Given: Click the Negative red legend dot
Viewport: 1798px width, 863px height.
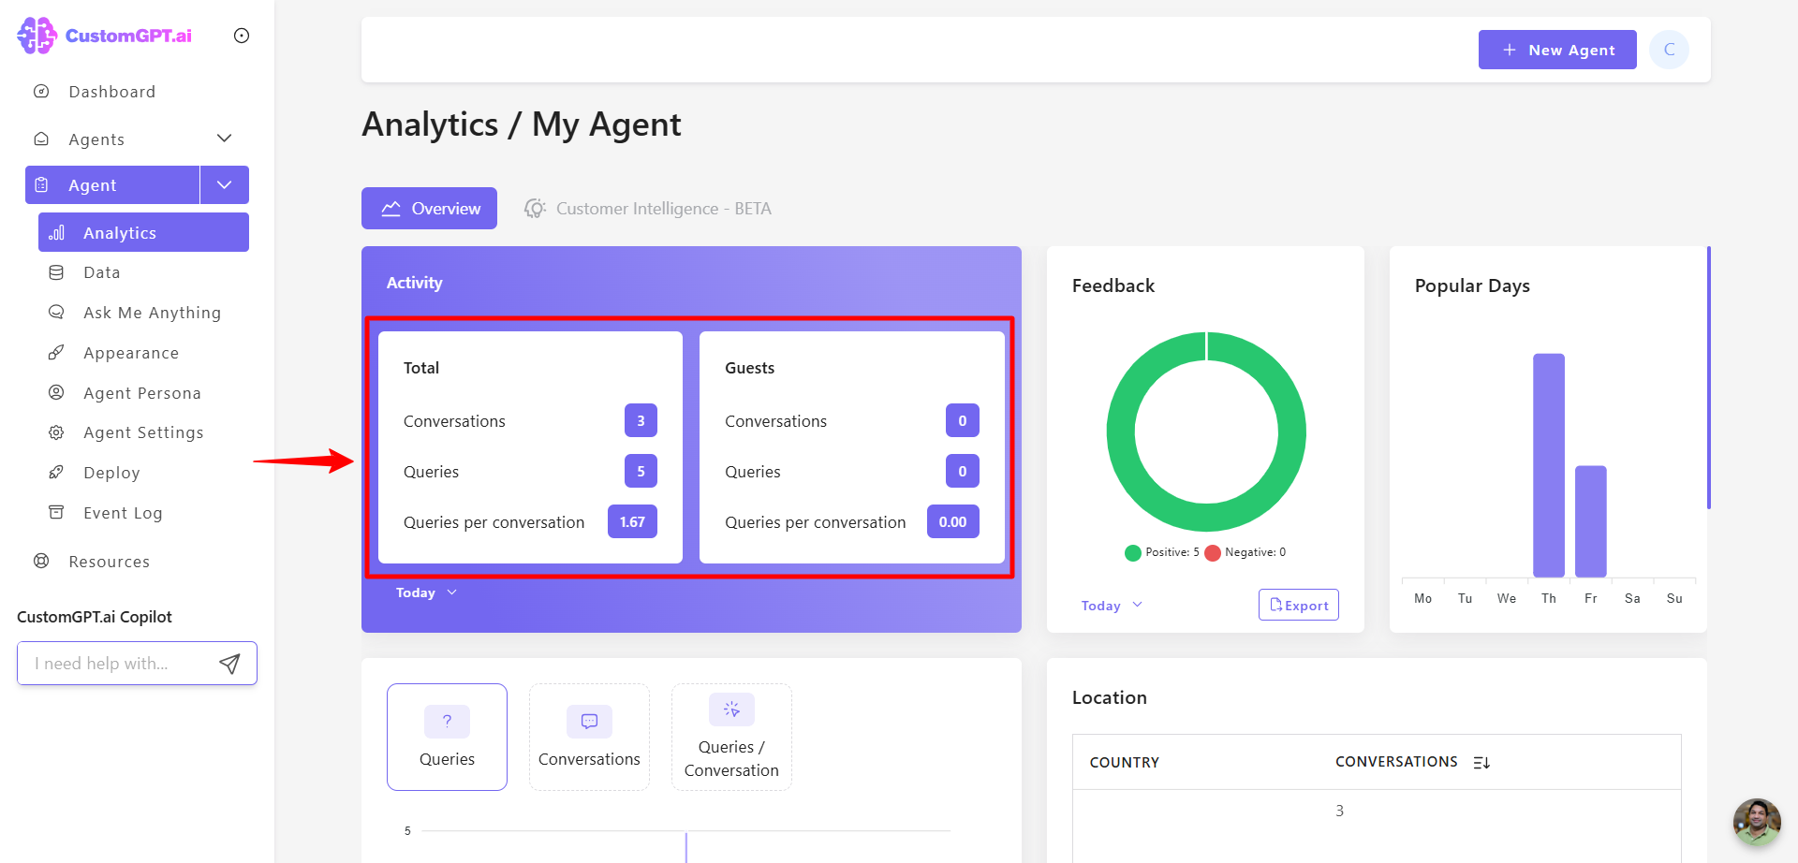Looking at the screenshot, I should 1213,552.
